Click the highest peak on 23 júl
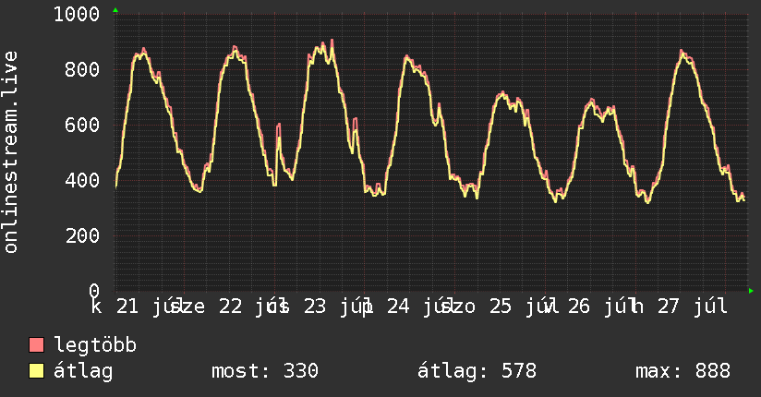 coord(332,41)
